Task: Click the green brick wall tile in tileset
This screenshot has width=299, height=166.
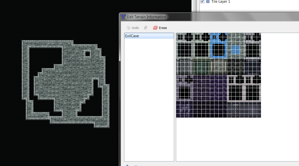Action: coord(202,67)
